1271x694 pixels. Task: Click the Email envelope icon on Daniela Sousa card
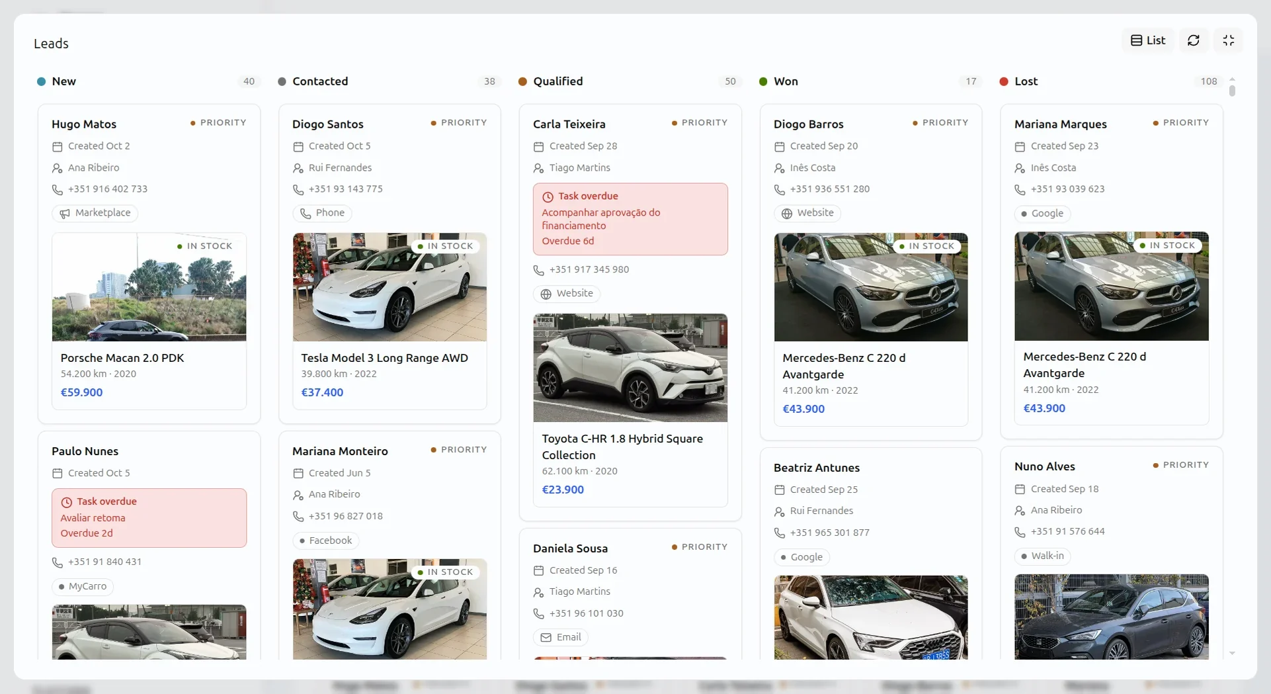[546, 638]
